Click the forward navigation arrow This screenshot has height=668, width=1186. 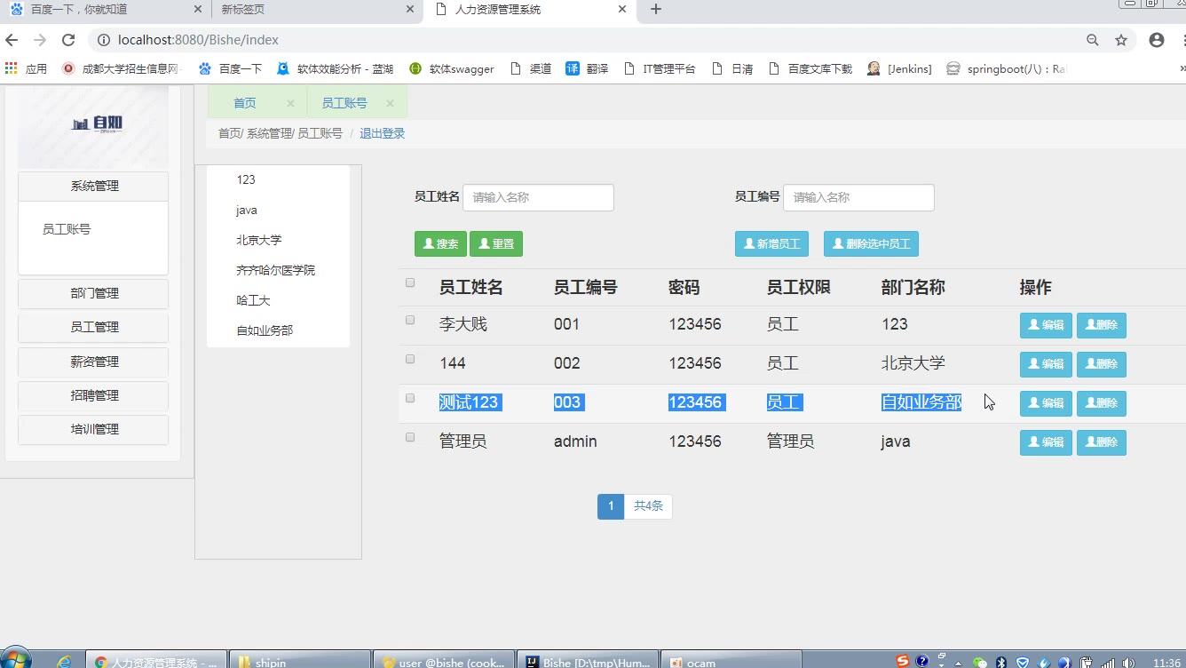(x=40, y=40)
